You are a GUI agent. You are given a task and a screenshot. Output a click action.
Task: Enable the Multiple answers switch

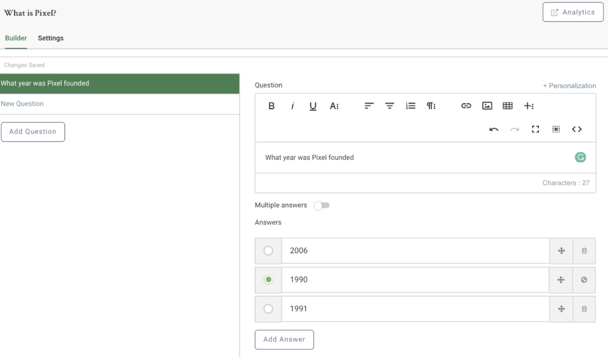[x=322, y=205]
